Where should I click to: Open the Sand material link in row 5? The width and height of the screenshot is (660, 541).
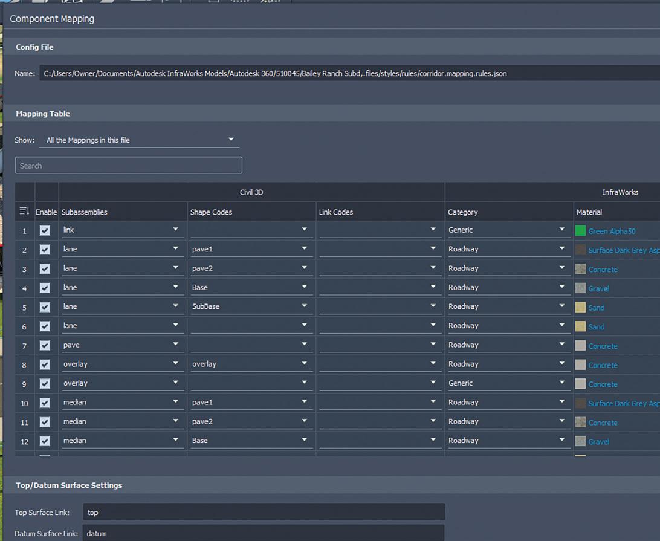tap(596, 308)
